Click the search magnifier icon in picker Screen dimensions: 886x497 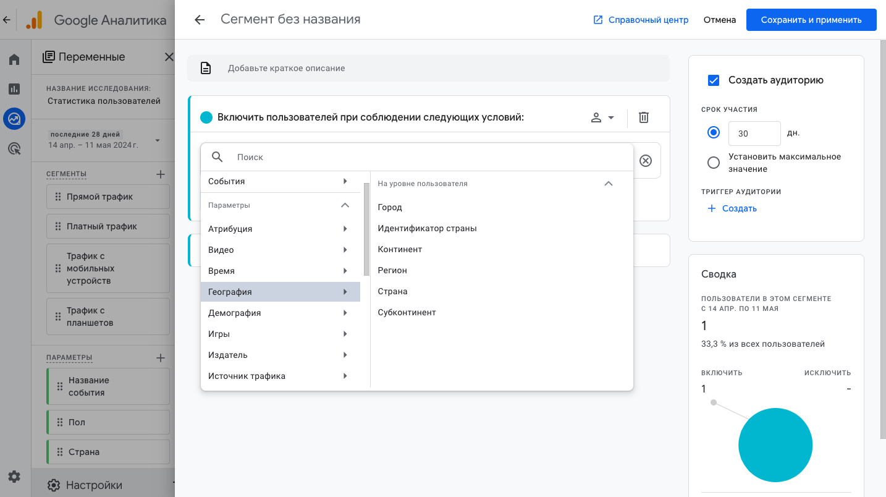point(217,157)
